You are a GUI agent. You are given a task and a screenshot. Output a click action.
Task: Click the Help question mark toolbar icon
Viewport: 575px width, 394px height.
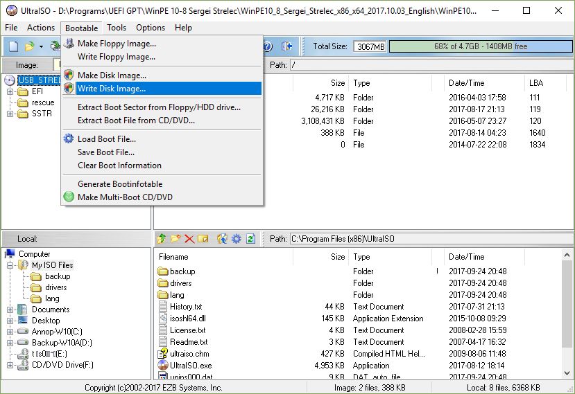[268, 46]
